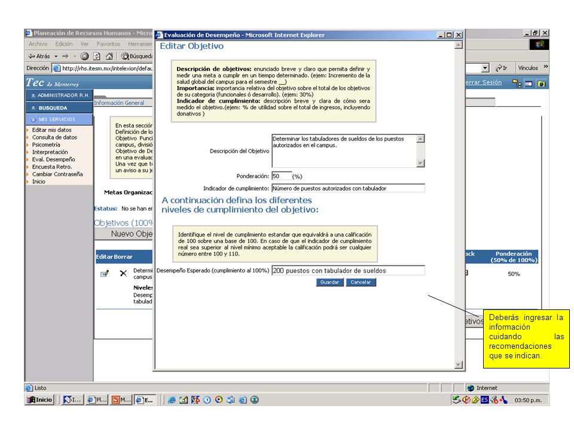
Task: Click the Stop loading icon in toolbar
Action: (x=84, y=56)
